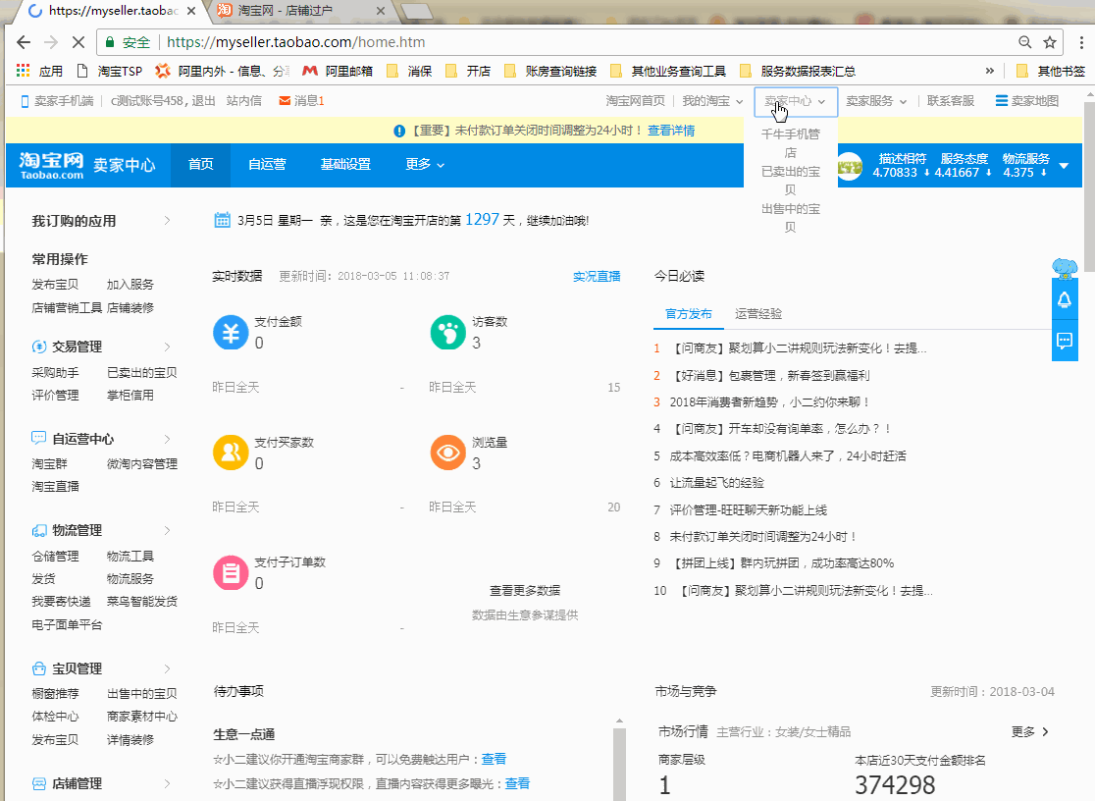Open the 其他书签 folder

click(1051, 71)
